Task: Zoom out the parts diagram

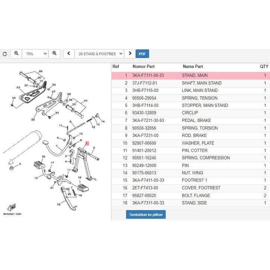Action: pyautogui.click(x=16, y=54)
